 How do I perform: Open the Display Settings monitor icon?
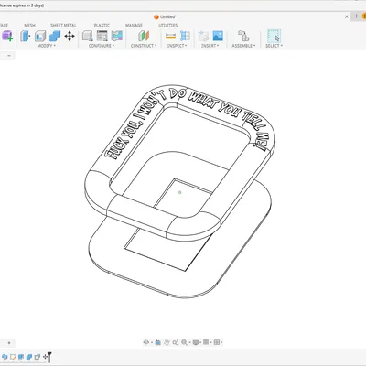click(196, 342)
